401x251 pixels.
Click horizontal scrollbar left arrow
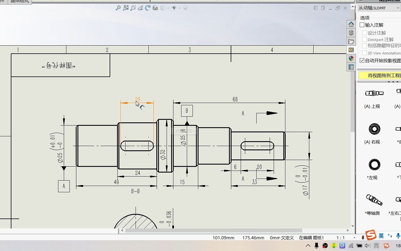click(x=122, y=230)
